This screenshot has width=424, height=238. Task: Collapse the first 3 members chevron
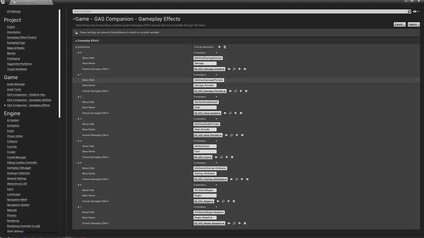click(216, 53)
